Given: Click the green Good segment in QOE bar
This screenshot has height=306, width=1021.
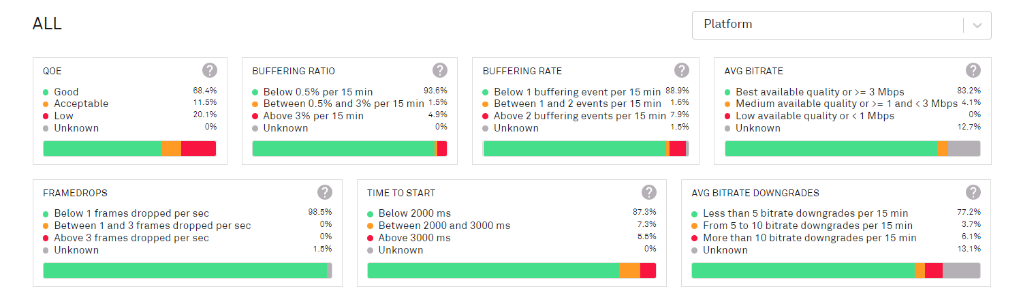Looking at the screenshot, I should point(102,149).
